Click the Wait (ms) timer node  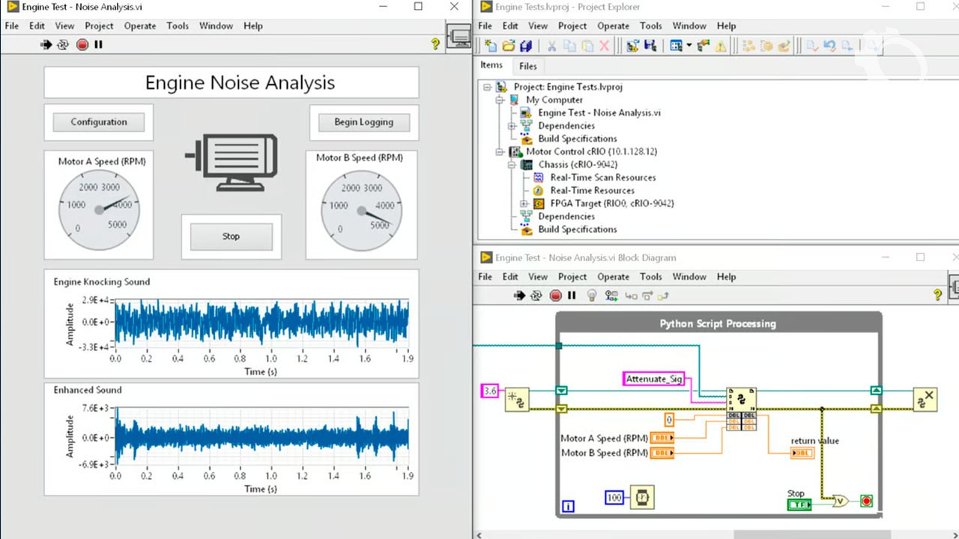641,497
